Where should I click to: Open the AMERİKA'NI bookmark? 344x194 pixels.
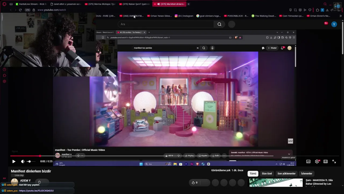click(131, 16)
